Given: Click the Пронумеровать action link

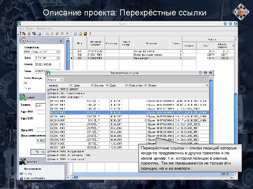Looking at the screenshot, I should (33, 169).
